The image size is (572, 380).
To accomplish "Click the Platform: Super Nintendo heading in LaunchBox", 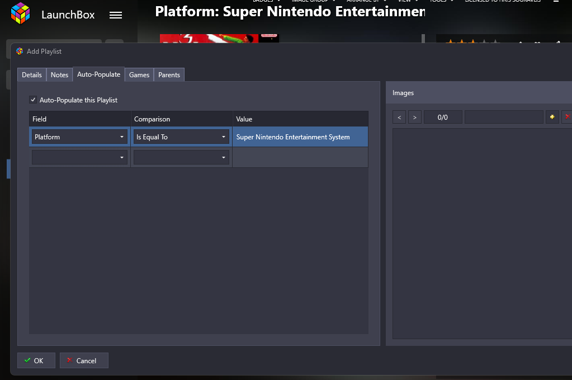I will [290, 11].
